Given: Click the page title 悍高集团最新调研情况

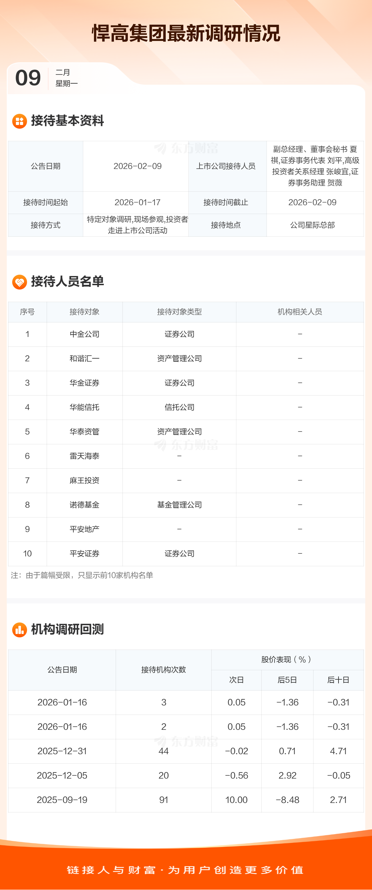Looking at the screenshot, I should (186, 34).
